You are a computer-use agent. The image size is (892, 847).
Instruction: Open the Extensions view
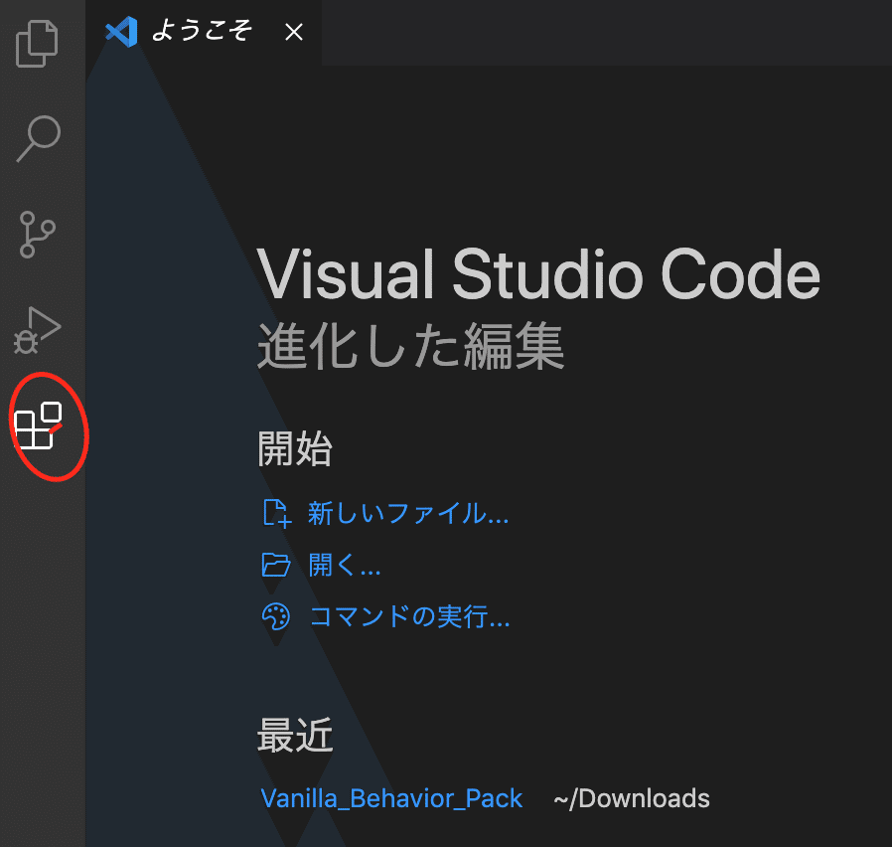38,425
